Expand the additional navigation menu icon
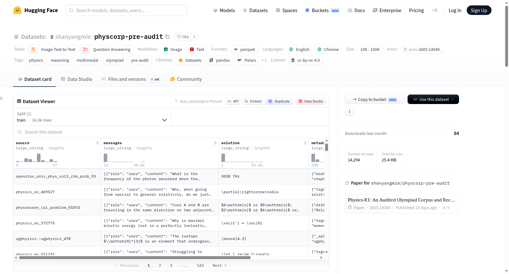The width and height of the screenshot is (509, 274). [x=434, y=10]
